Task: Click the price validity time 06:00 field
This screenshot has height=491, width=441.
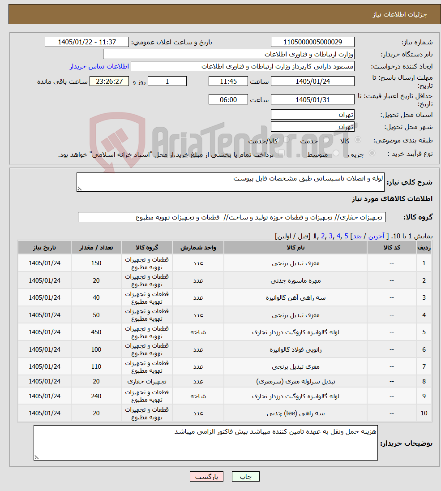Action: [x=228, y=99]
